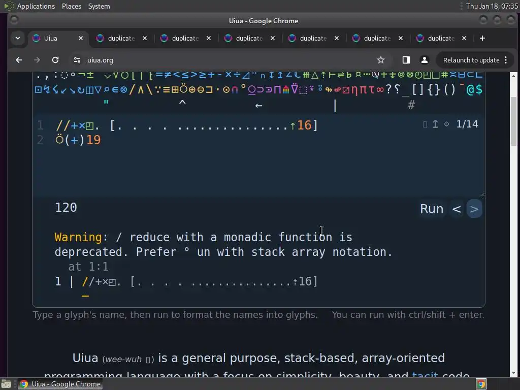This screenshot has width=520, height=390.
Task: Open the Applications menu
Action: pyautogui.click(x=36, y=6)
